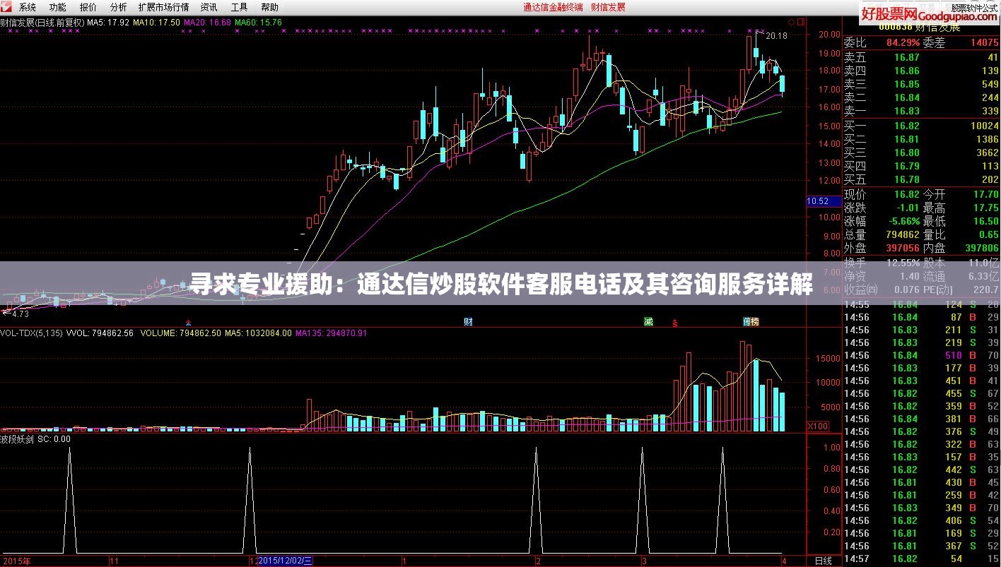This screenshot has height=567, width=1001.
Task: Click the X100 volume scale label
Action: (x=818, y=426)
